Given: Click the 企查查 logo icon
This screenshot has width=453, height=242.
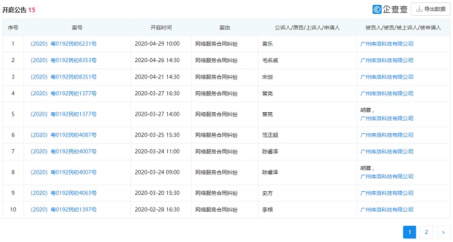Looking at the screenshot, I should coord(377,9).
